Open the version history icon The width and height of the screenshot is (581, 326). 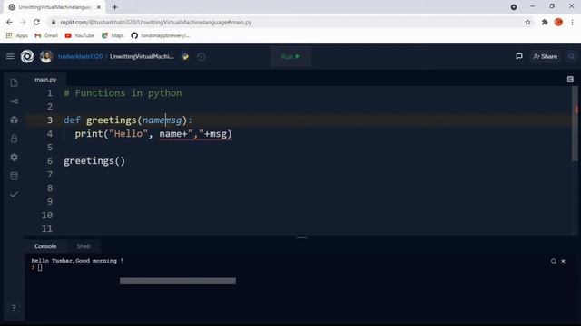[x=202, y=56]
